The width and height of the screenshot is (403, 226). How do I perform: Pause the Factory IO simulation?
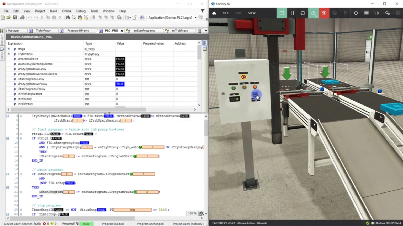point(292,13)
